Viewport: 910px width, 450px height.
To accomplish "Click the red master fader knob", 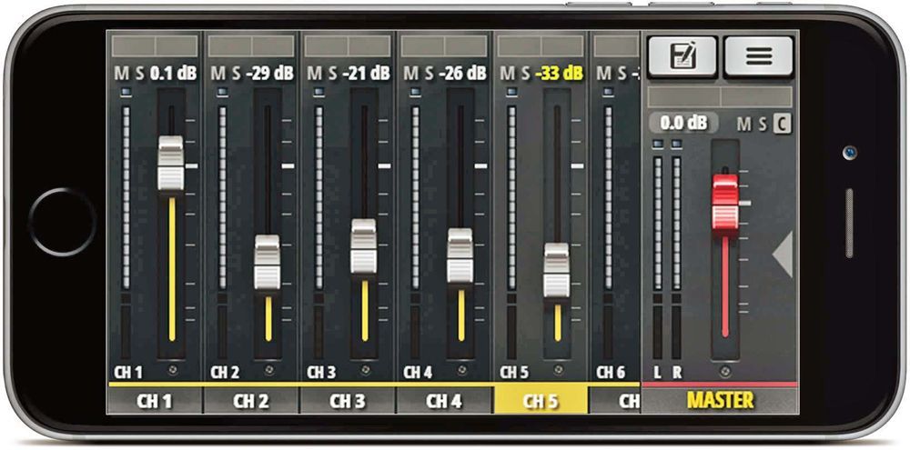I will pyautogui.click(x=725, y=193).
